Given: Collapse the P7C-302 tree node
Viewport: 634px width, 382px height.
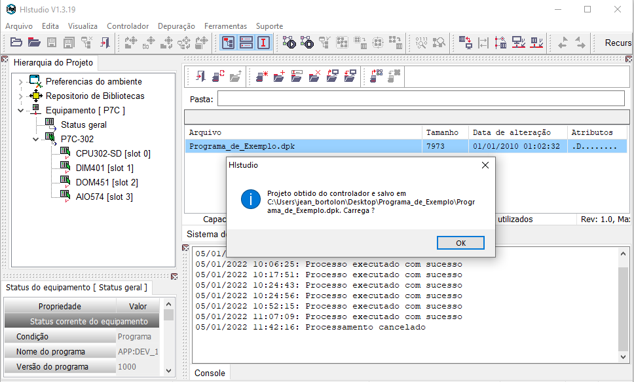Looking at the screenshot, I should (x=35, y=139).
